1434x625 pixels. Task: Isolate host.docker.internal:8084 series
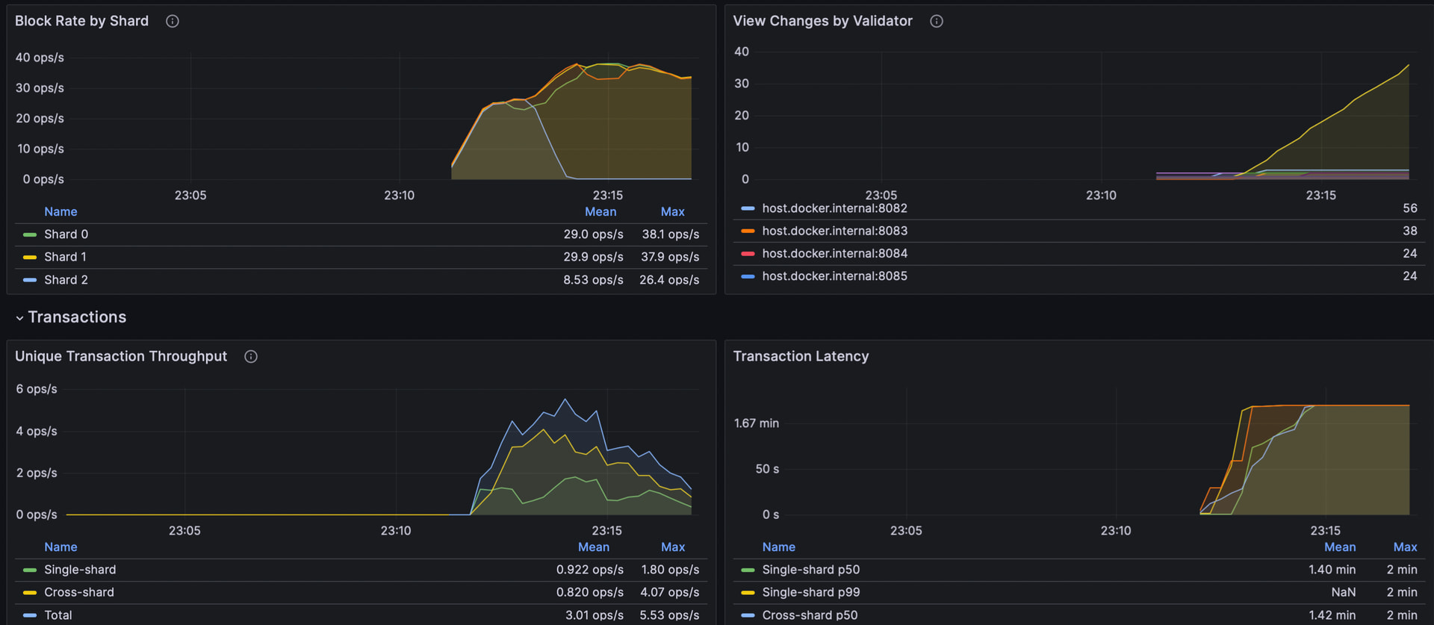(x=834, y=254)
